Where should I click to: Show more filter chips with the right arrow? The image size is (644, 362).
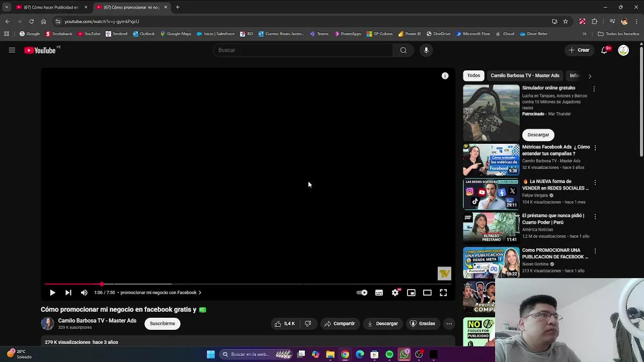[590, 76]
